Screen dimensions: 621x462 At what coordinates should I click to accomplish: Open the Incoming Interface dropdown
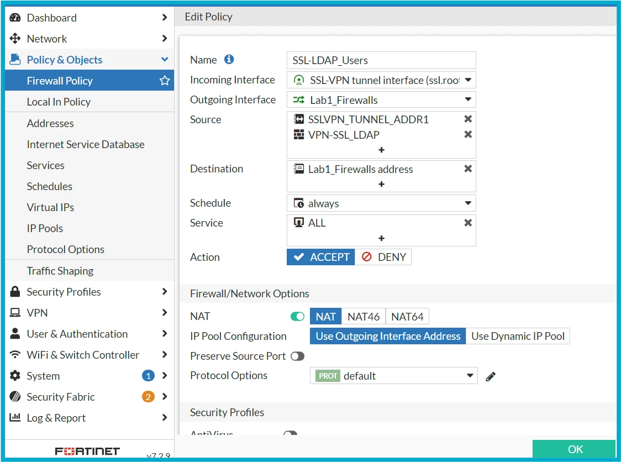tap(381, 80)
